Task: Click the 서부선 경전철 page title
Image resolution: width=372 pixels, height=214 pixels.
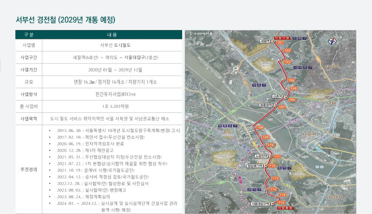Action: tap(65, 20)
